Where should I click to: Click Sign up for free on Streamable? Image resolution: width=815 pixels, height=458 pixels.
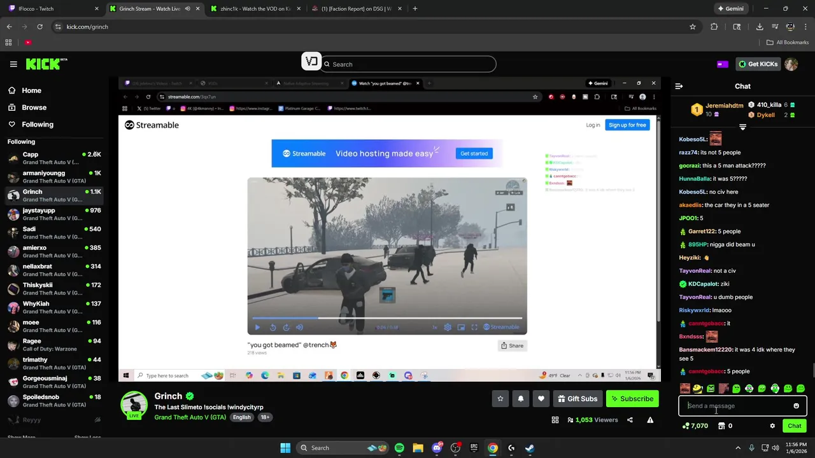(627, 125)
